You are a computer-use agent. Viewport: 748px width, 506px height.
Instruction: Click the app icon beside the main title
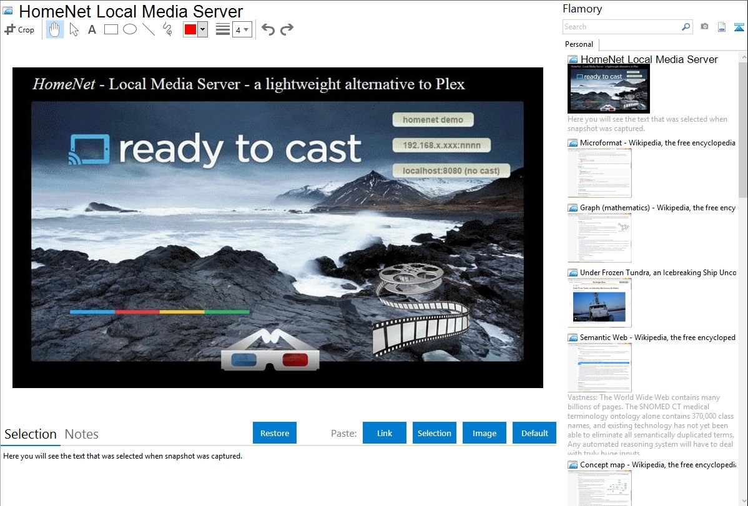pyautogui.click(x=7, y=11)
